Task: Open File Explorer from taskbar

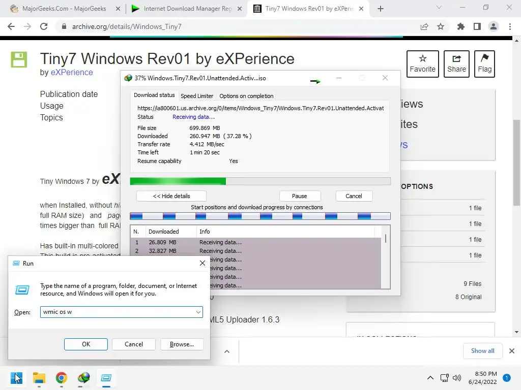Action: (x=39, y=378)
